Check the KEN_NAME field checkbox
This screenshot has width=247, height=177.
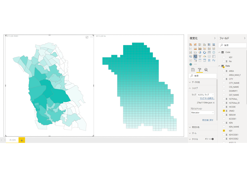[x=224, y=127]
